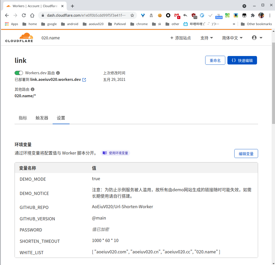Viewport: 275px width, 265px height.
Task: Open the sk bookmark folder
Action: tap(157, 24)
